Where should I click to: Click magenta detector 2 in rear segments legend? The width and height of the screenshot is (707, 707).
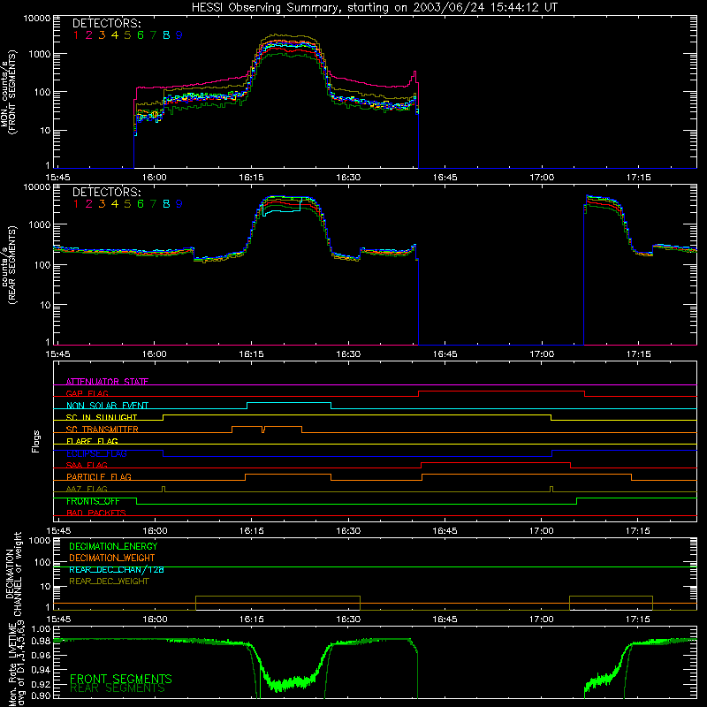coord(89,204)
